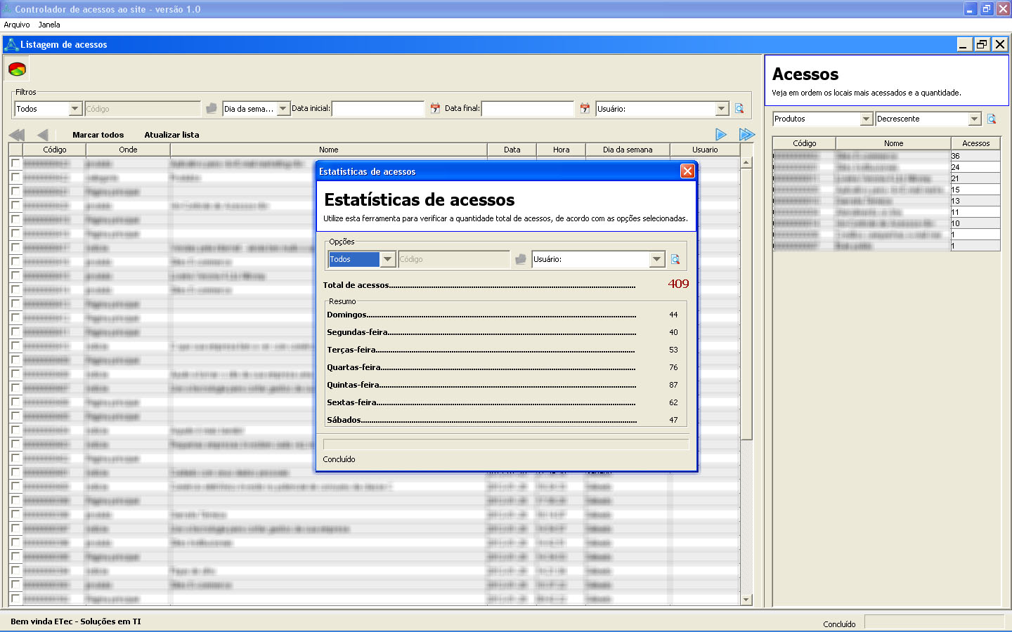Go to the last page with double arrow
The image size is (1012, 632).
(746, 134)
